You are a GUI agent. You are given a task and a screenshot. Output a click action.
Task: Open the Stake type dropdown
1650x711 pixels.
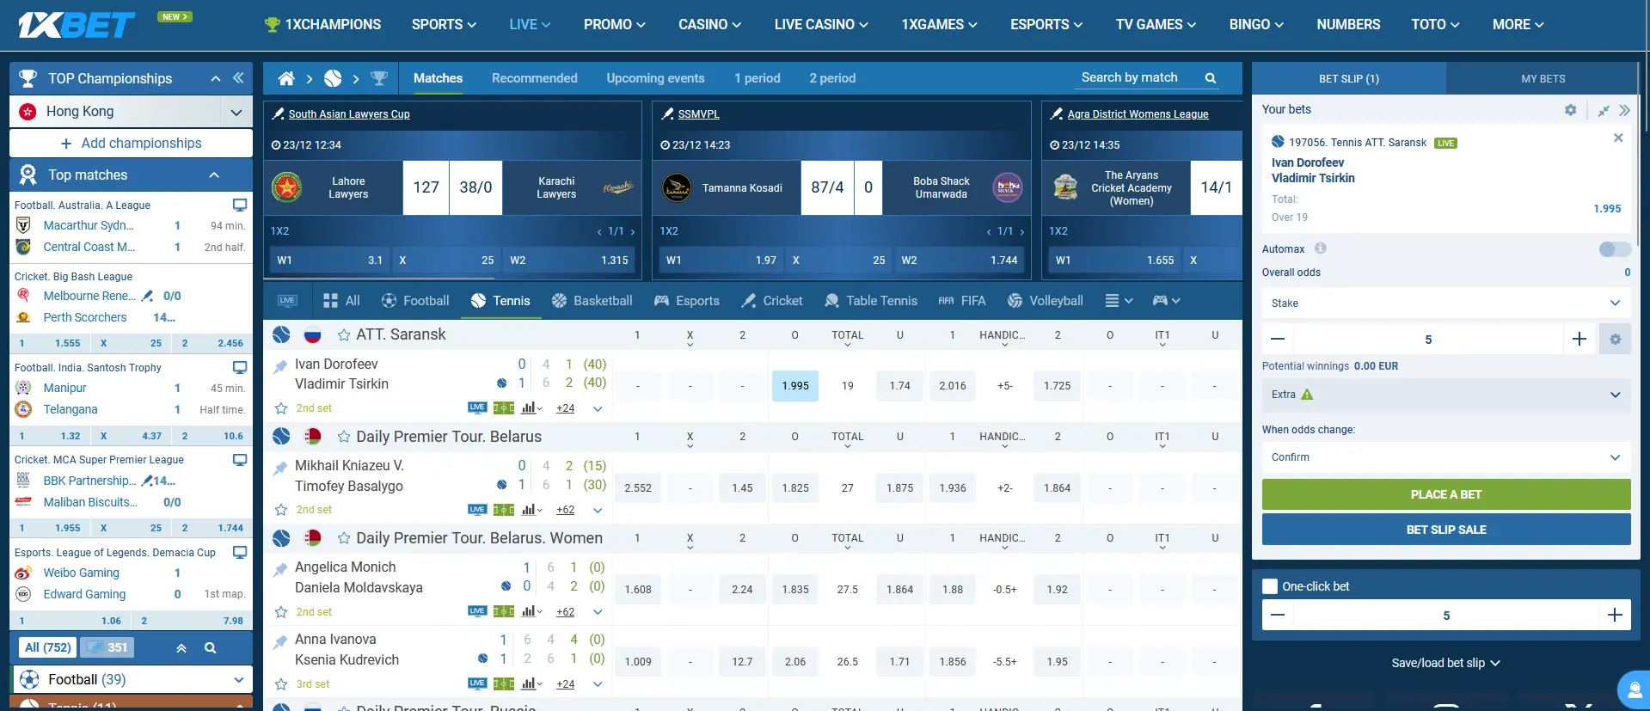1445,303
